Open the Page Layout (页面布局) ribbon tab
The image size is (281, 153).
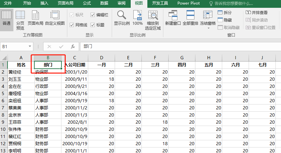click(65, 3)
